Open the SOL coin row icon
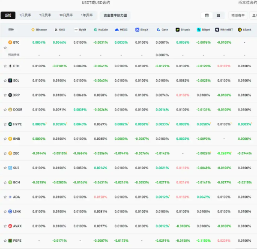257x249 pixels. click(10, 81)
